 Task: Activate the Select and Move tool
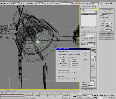[x=31, y=3]
